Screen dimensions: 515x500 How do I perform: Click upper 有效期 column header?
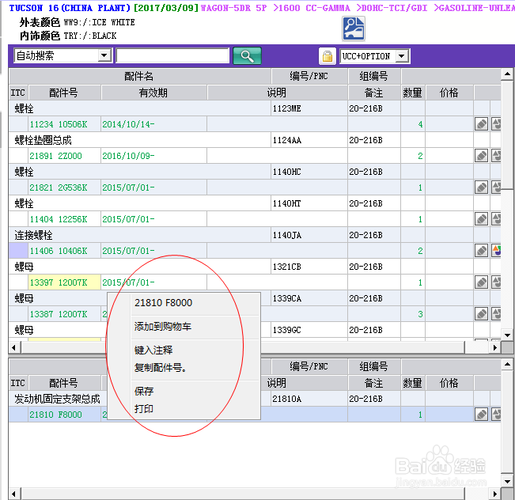tap(153, 93)
